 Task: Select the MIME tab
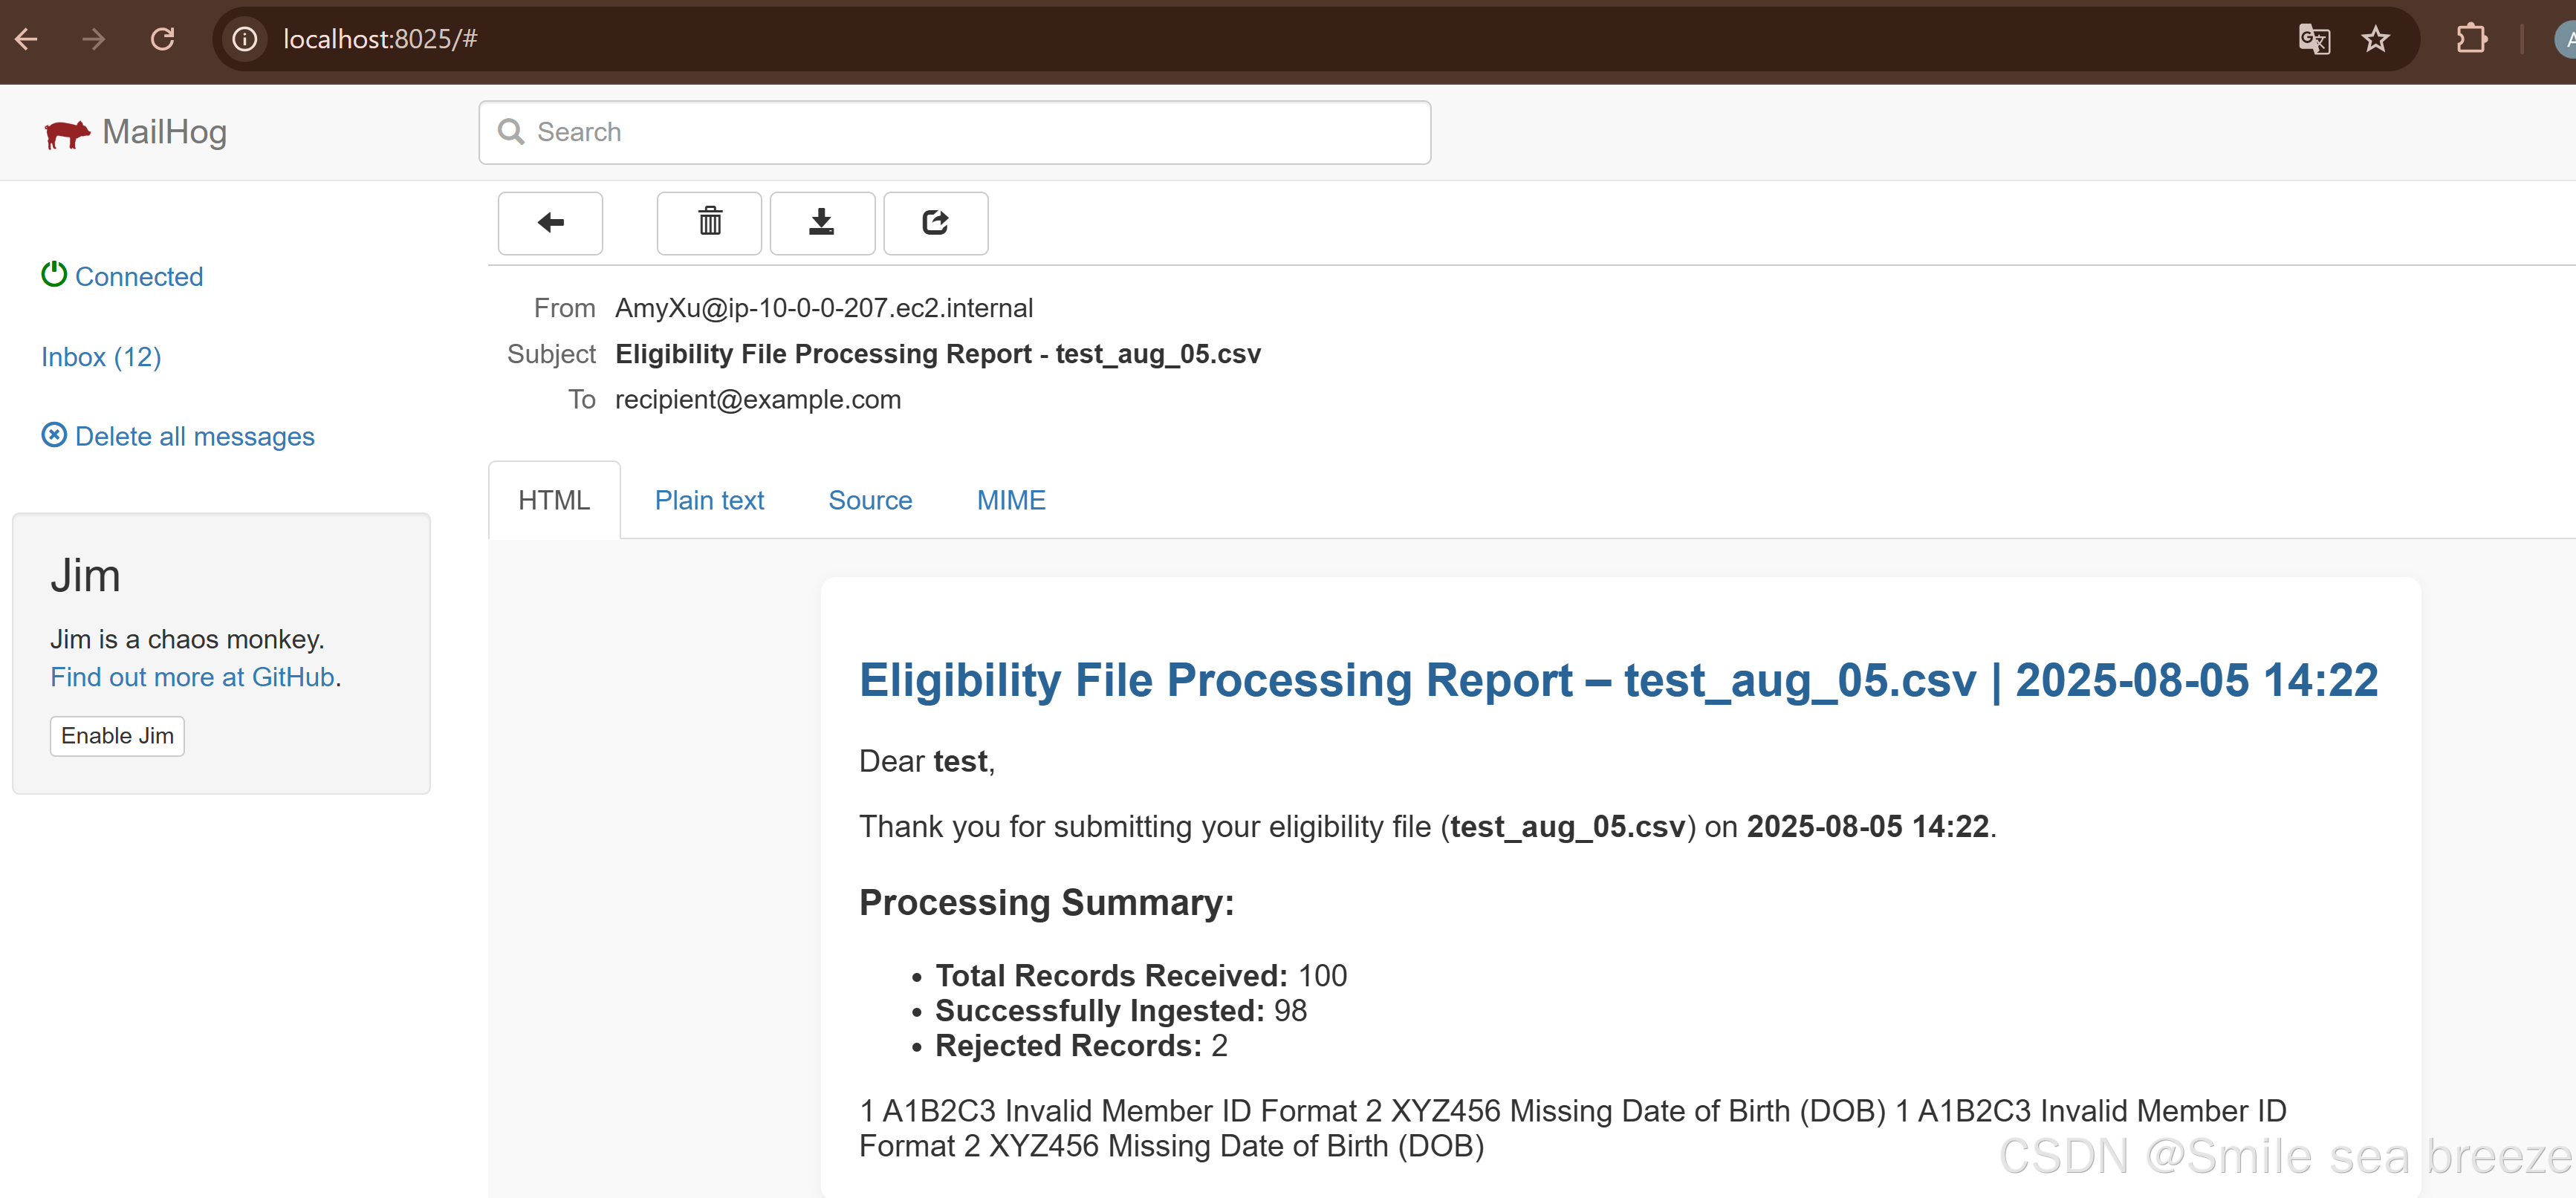1010,500
